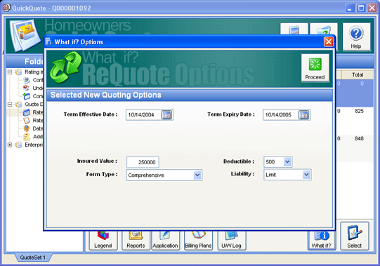
Task: Open the Term Expiry Date calendar picker
Action: coord(304,115)
